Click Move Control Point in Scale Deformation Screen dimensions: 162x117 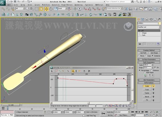(x=73, y=71)
